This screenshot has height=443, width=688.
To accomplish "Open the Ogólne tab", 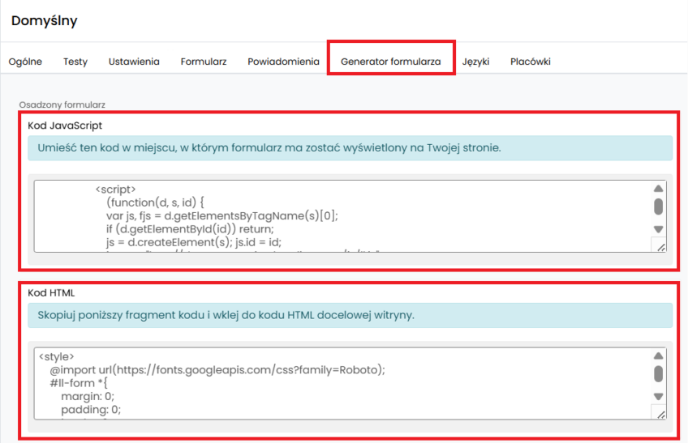I will click(25, 62).
